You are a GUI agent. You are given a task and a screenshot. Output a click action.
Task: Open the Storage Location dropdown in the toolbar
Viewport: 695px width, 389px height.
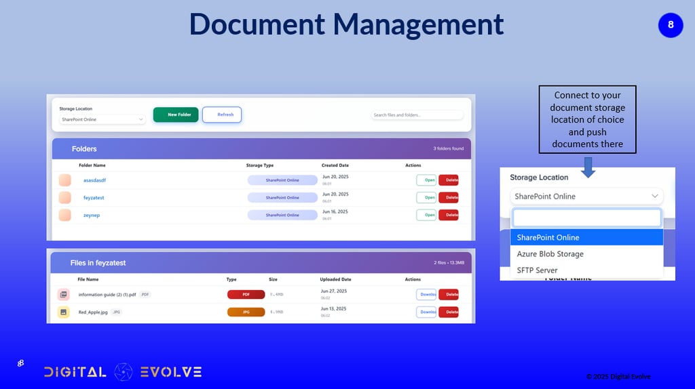click(102, 119)
